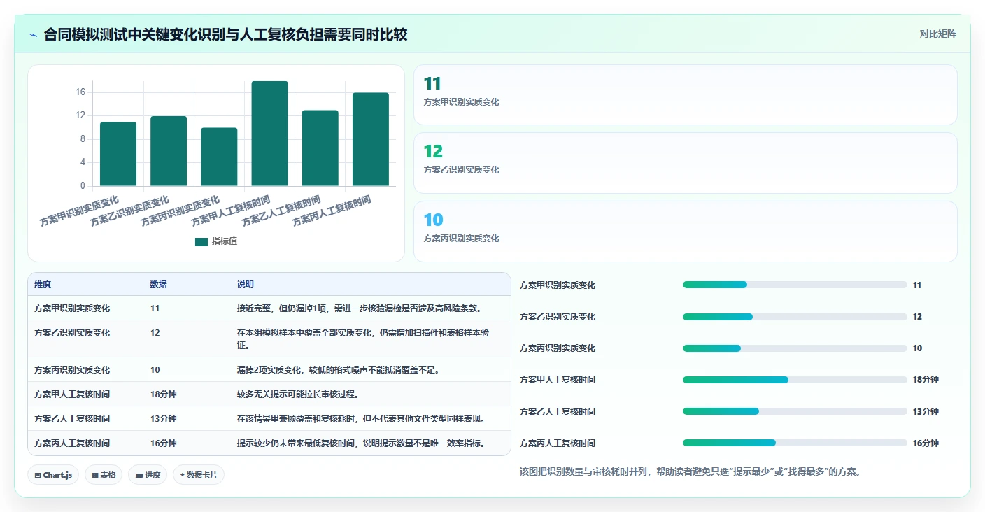The image size is (985, 512).
Task: Select the data card showing 10
Action: pyautogui.click(x=685, y=232)
